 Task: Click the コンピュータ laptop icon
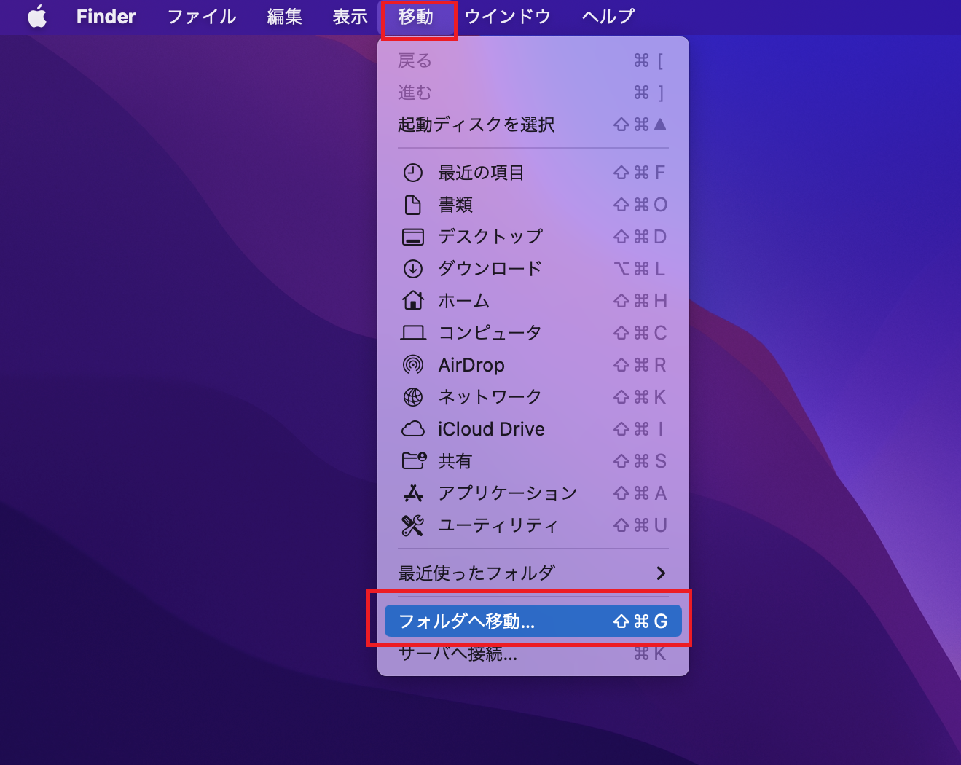pos(413,333)
